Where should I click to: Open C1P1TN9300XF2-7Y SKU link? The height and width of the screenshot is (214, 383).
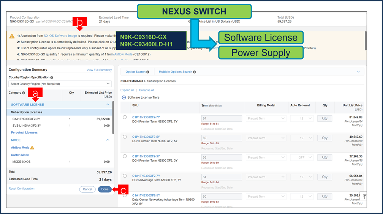[146, 117]
